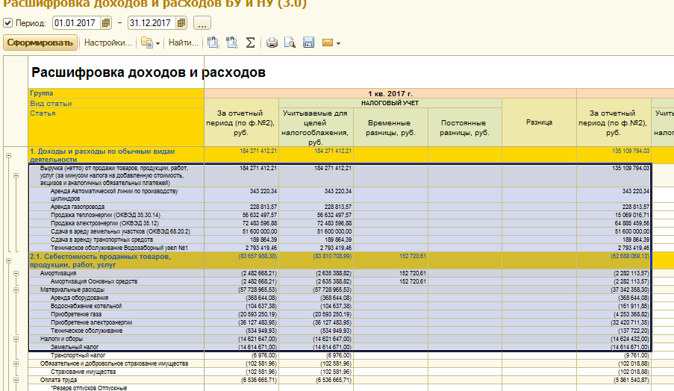Open the report variants dropdown arrow
The height and width of the screenshot is (391, 674).
point(157,43)
